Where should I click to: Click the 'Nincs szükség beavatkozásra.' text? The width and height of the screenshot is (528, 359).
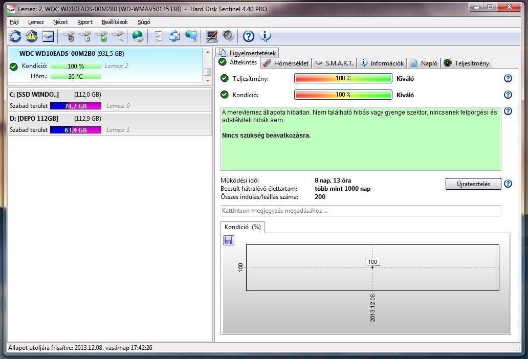[x=266, y=135]
